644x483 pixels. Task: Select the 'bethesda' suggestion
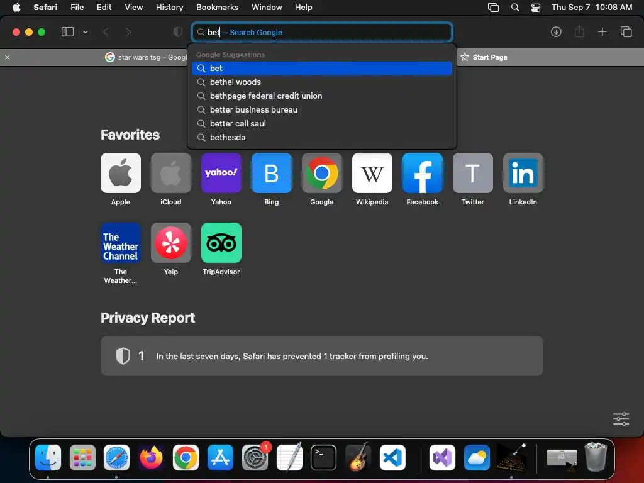tap(322, 137)
